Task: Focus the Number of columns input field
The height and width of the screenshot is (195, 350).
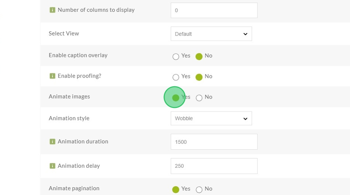Action: pos(214,10)
